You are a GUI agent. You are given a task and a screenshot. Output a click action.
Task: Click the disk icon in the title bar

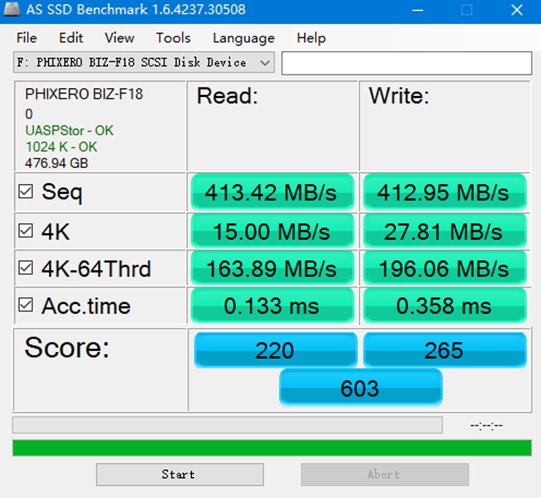[11, 10]
